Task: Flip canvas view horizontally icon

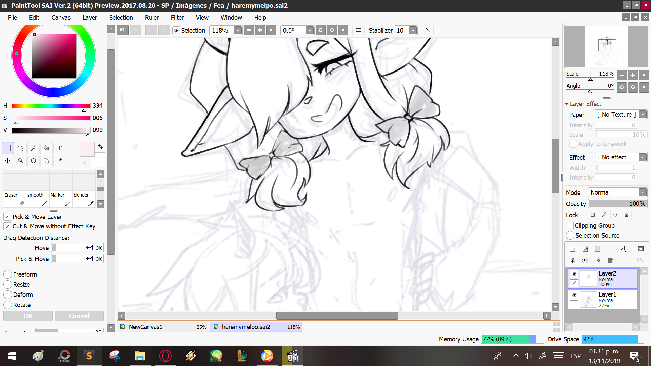Action: point(358,30)
